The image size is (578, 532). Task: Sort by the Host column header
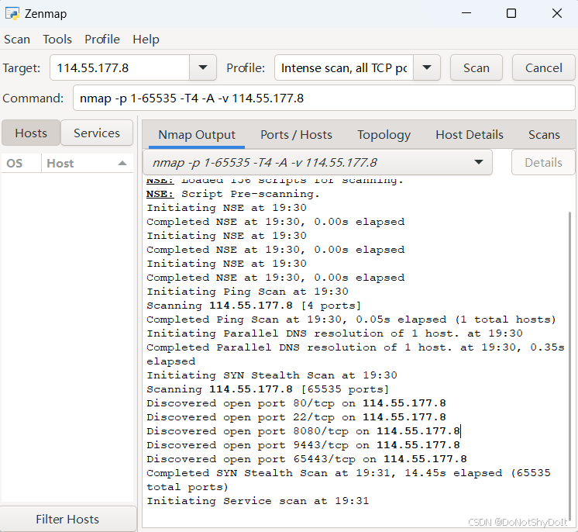coord(87,163)
